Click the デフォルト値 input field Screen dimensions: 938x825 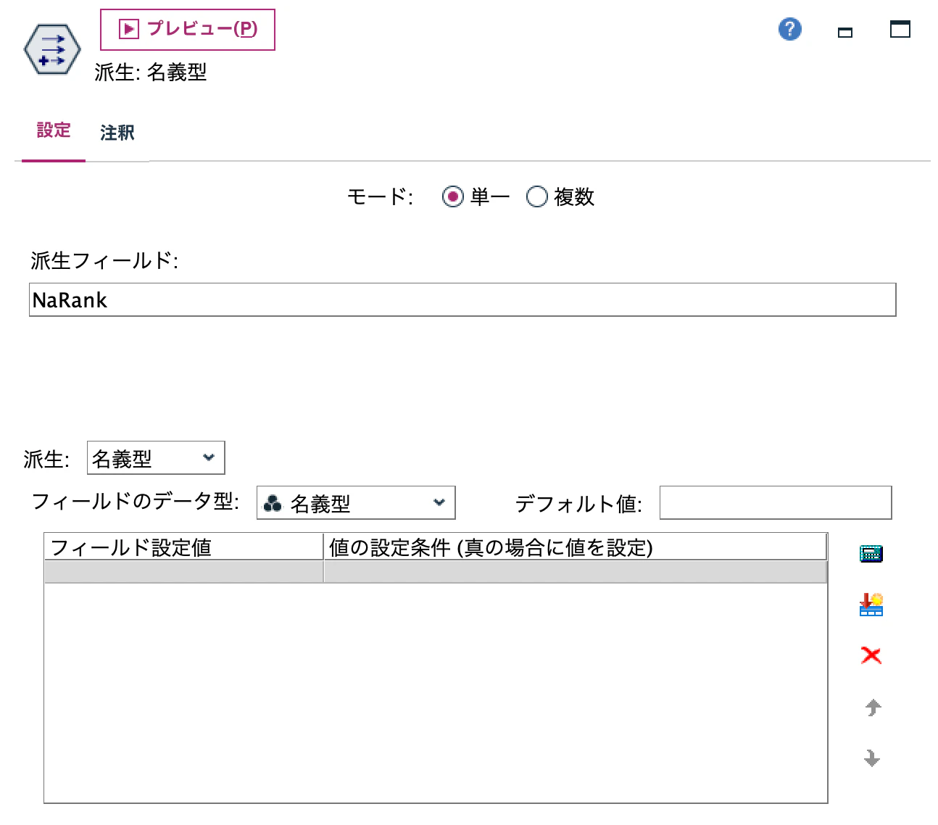[776, 502]
